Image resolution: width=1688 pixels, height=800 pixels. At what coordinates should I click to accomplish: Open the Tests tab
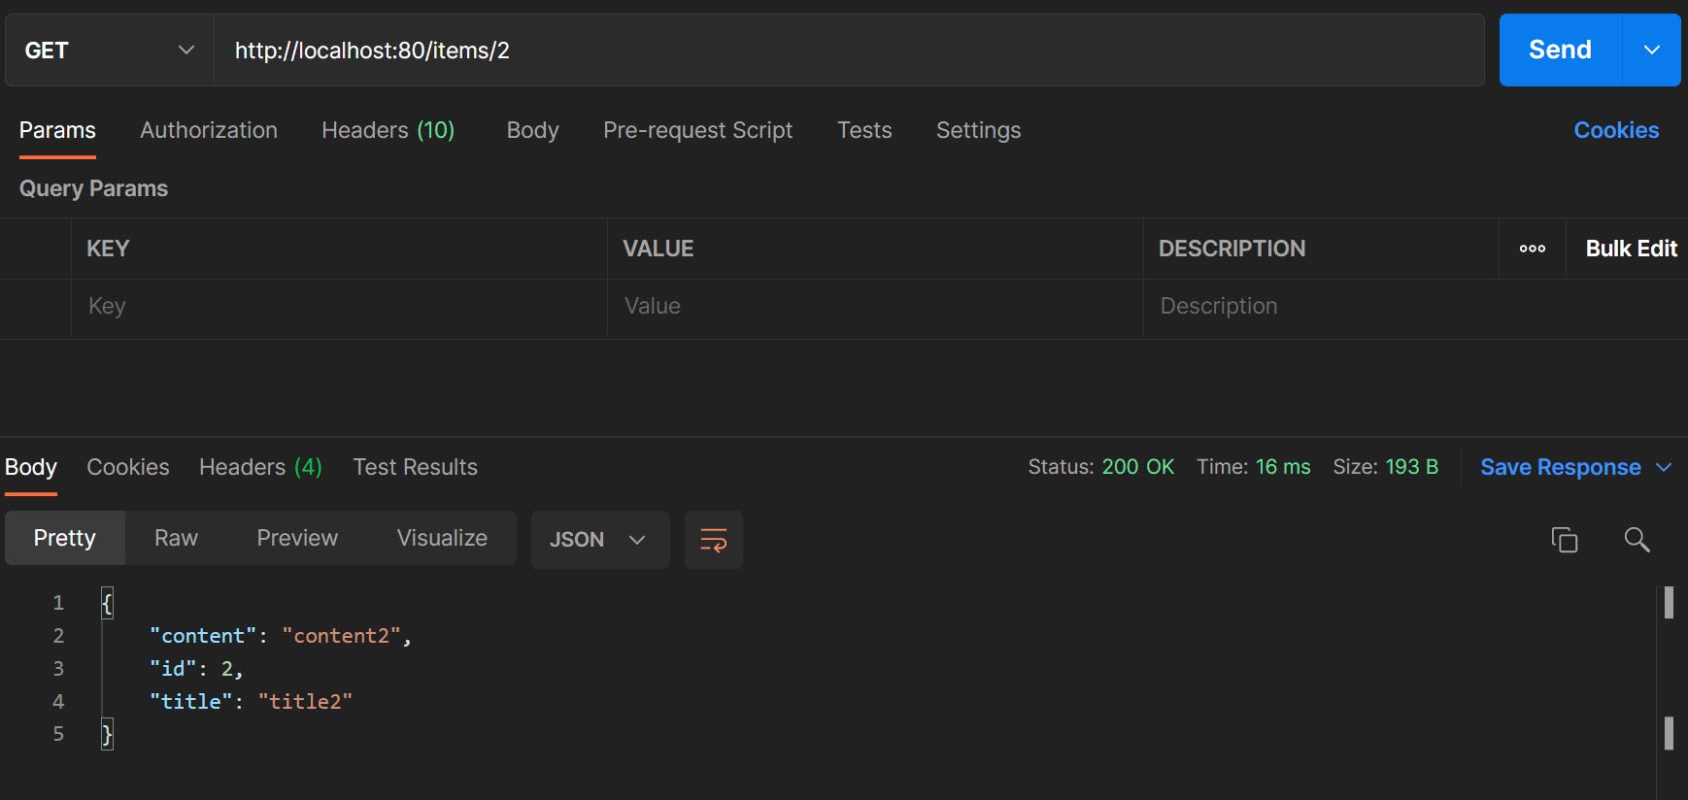coord(864,130)
